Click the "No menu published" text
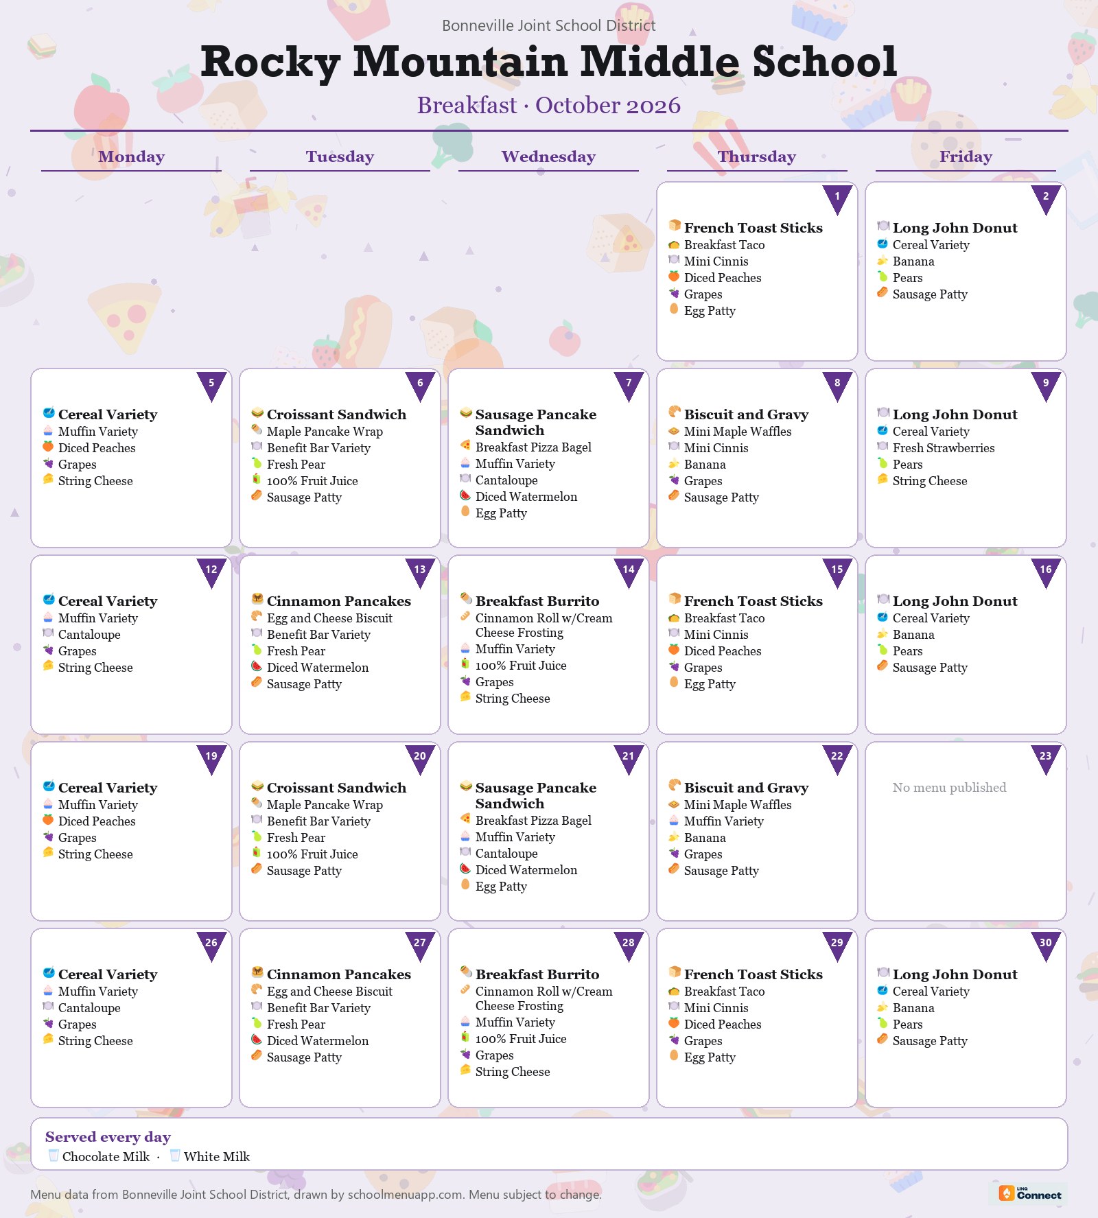The image size is (1098, 1218). [949, 787]
